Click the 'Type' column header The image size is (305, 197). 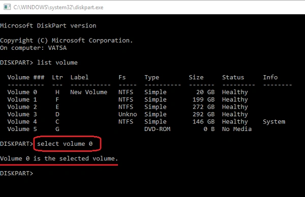click(151, 78)
